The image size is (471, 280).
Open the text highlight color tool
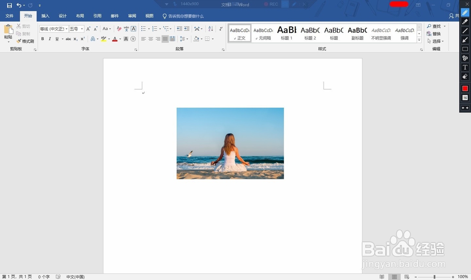click(x=103, y=39)
